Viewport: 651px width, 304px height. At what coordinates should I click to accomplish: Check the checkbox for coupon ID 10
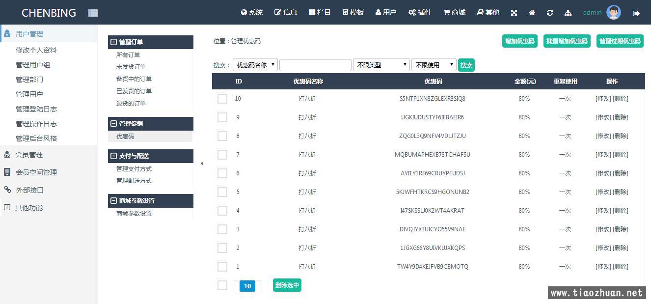point(222,99)
